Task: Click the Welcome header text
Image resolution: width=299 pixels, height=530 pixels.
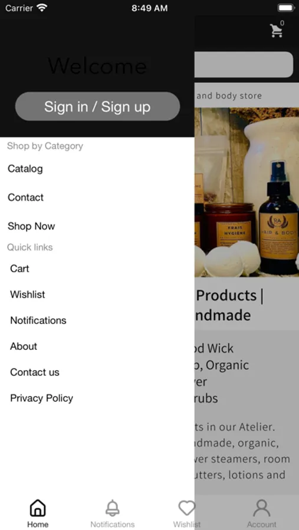Action: point(97,65)
